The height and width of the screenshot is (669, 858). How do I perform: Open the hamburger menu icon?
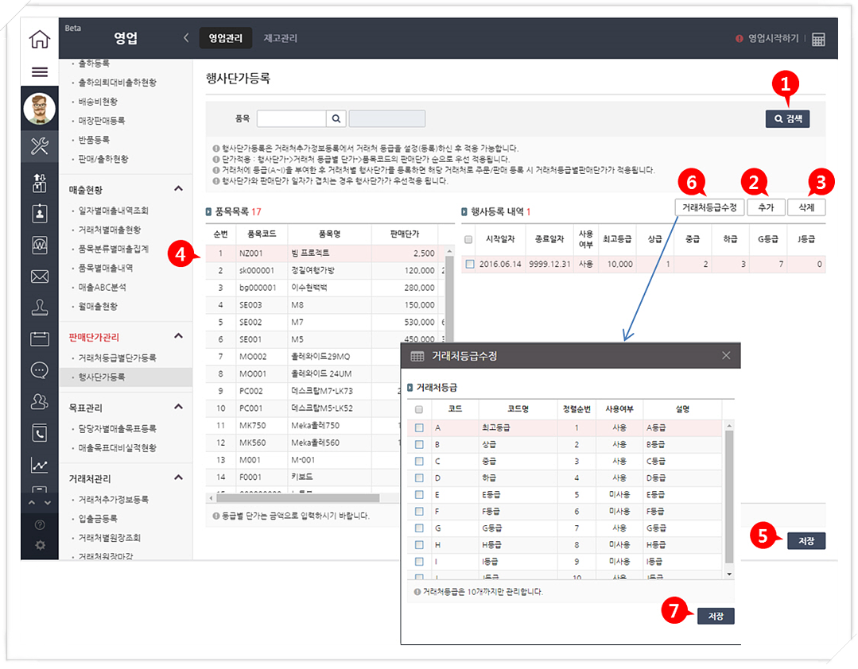[39, 72]
